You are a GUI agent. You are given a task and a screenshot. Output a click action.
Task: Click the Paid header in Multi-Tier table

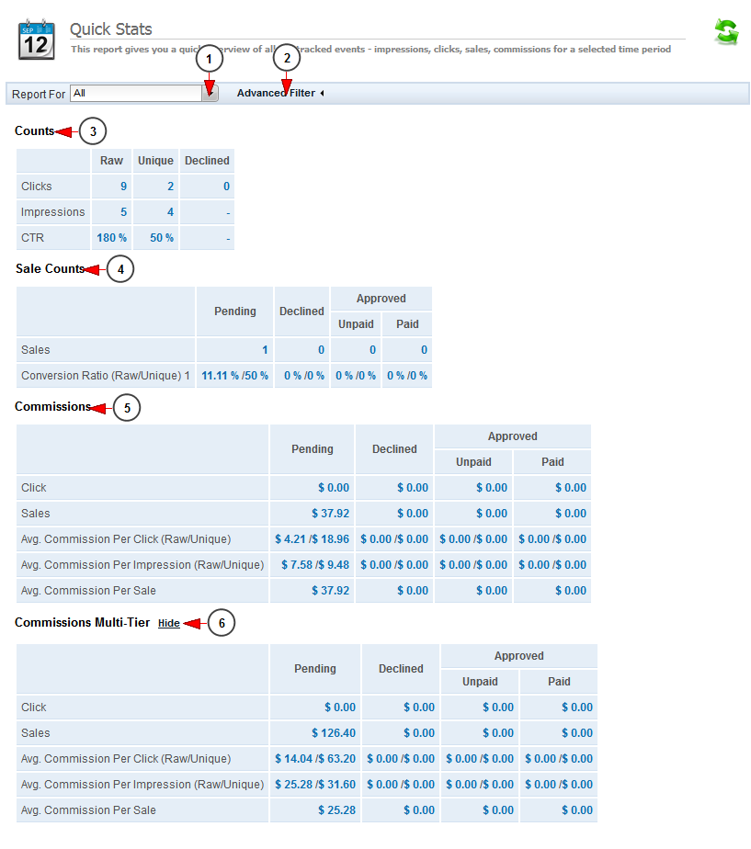click(x=559, y=682)
